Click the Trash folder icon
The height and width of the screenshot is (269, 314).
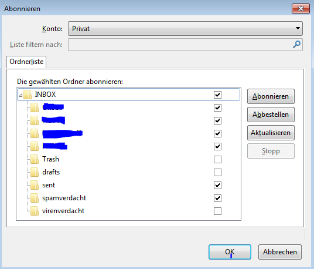coord(35,159)
